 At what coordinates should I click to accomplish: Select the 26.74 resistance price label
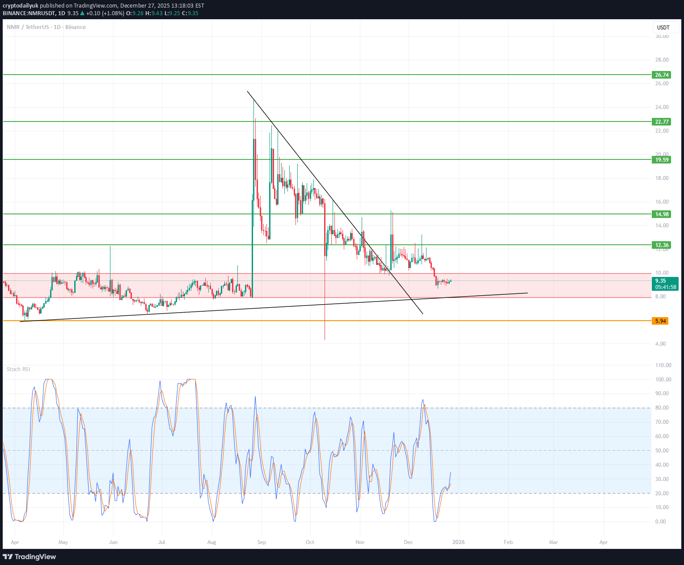coord(661,75)
